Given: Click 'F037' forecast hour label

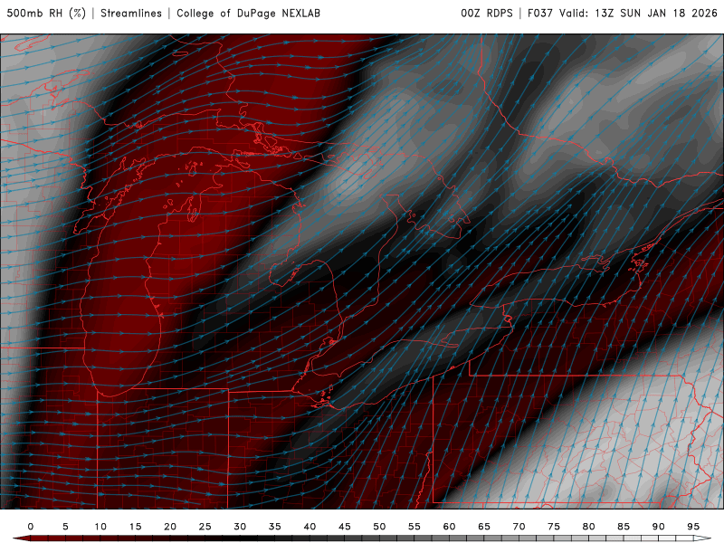Looking at the screenshot, I should tap(539, 14).
